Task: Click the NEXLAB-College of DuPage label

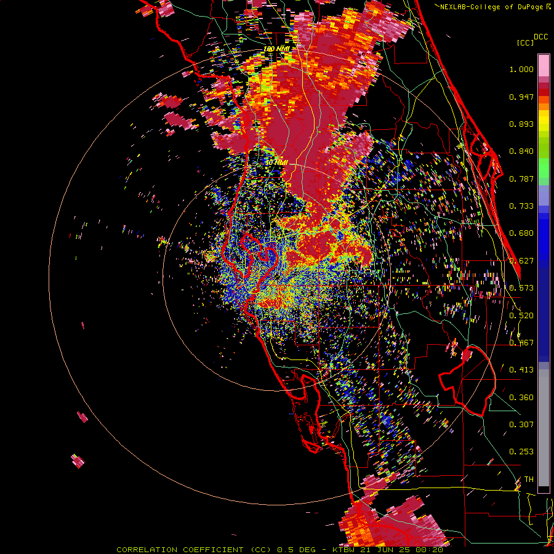Action: coord(493,7)
